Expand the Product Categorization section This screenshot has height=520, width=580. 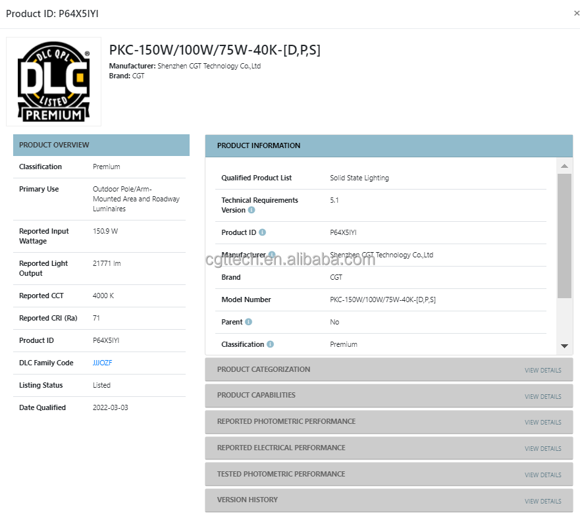pyautogui.click(x=389, y=369)
